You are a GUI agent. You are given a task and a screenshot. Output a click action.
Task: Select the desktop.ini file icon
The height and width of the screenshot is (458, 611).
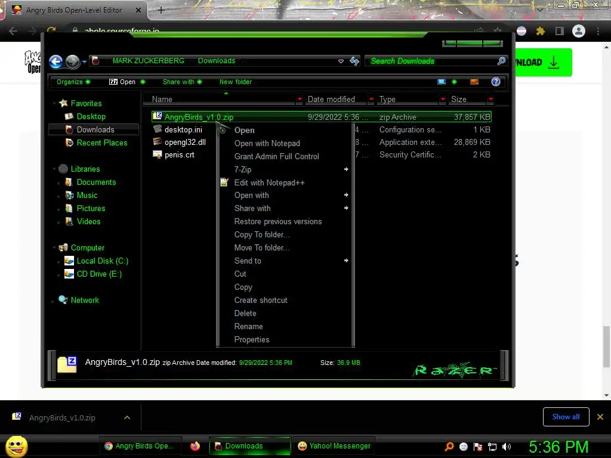click(158, 129)
